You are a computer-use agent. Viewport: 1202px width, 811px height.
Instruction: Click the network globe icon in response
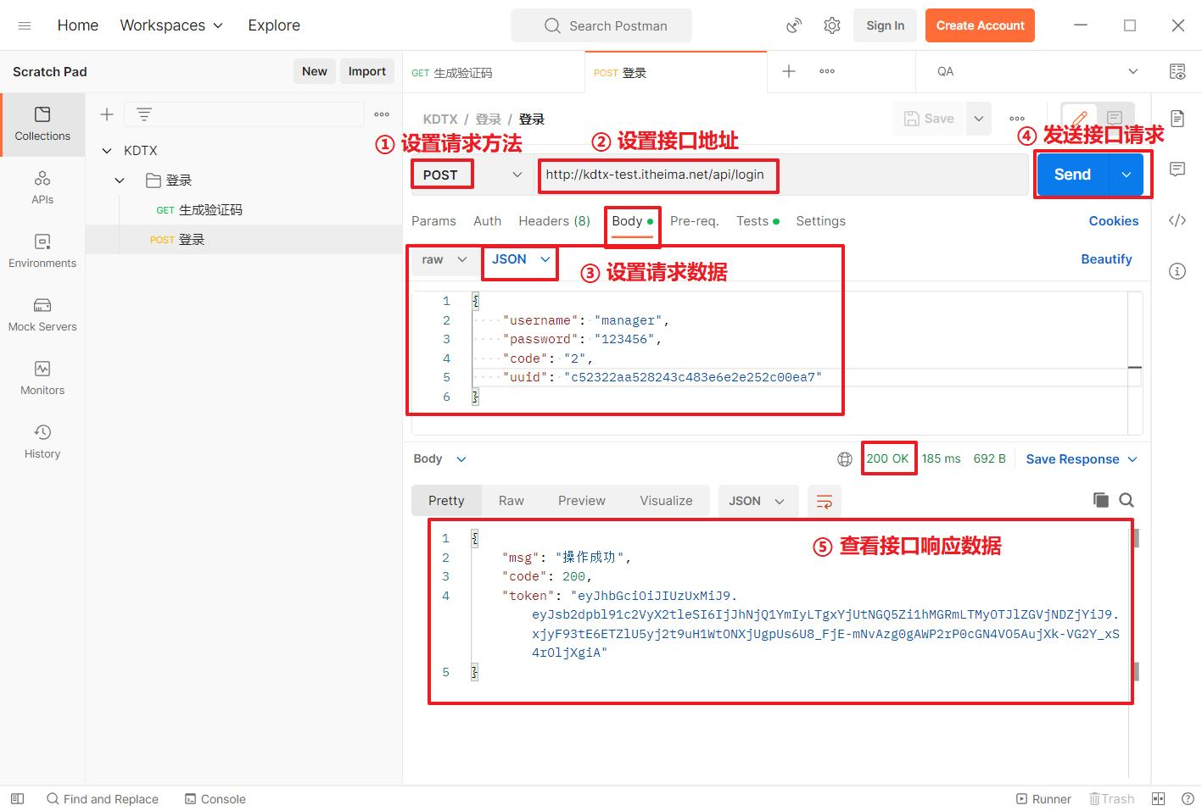845,459
